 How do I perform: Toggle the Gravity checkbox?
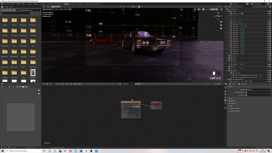pos(229,101)
